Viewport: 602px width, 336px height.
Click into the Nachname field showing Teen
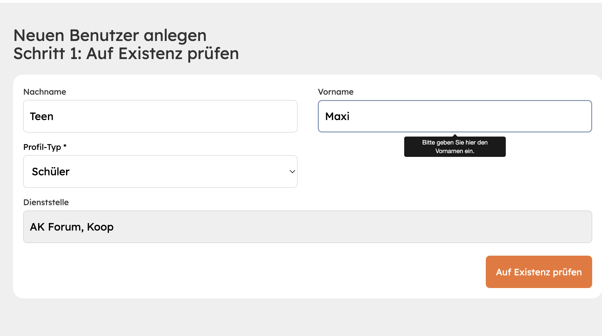160,116
